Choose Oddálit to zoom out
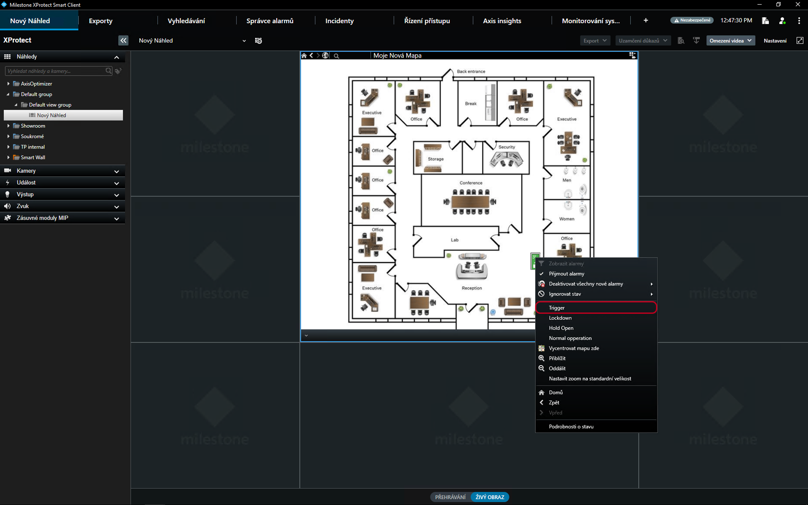Screen dimensions: 808x505 pyautogui.click(x=596, y=369)
